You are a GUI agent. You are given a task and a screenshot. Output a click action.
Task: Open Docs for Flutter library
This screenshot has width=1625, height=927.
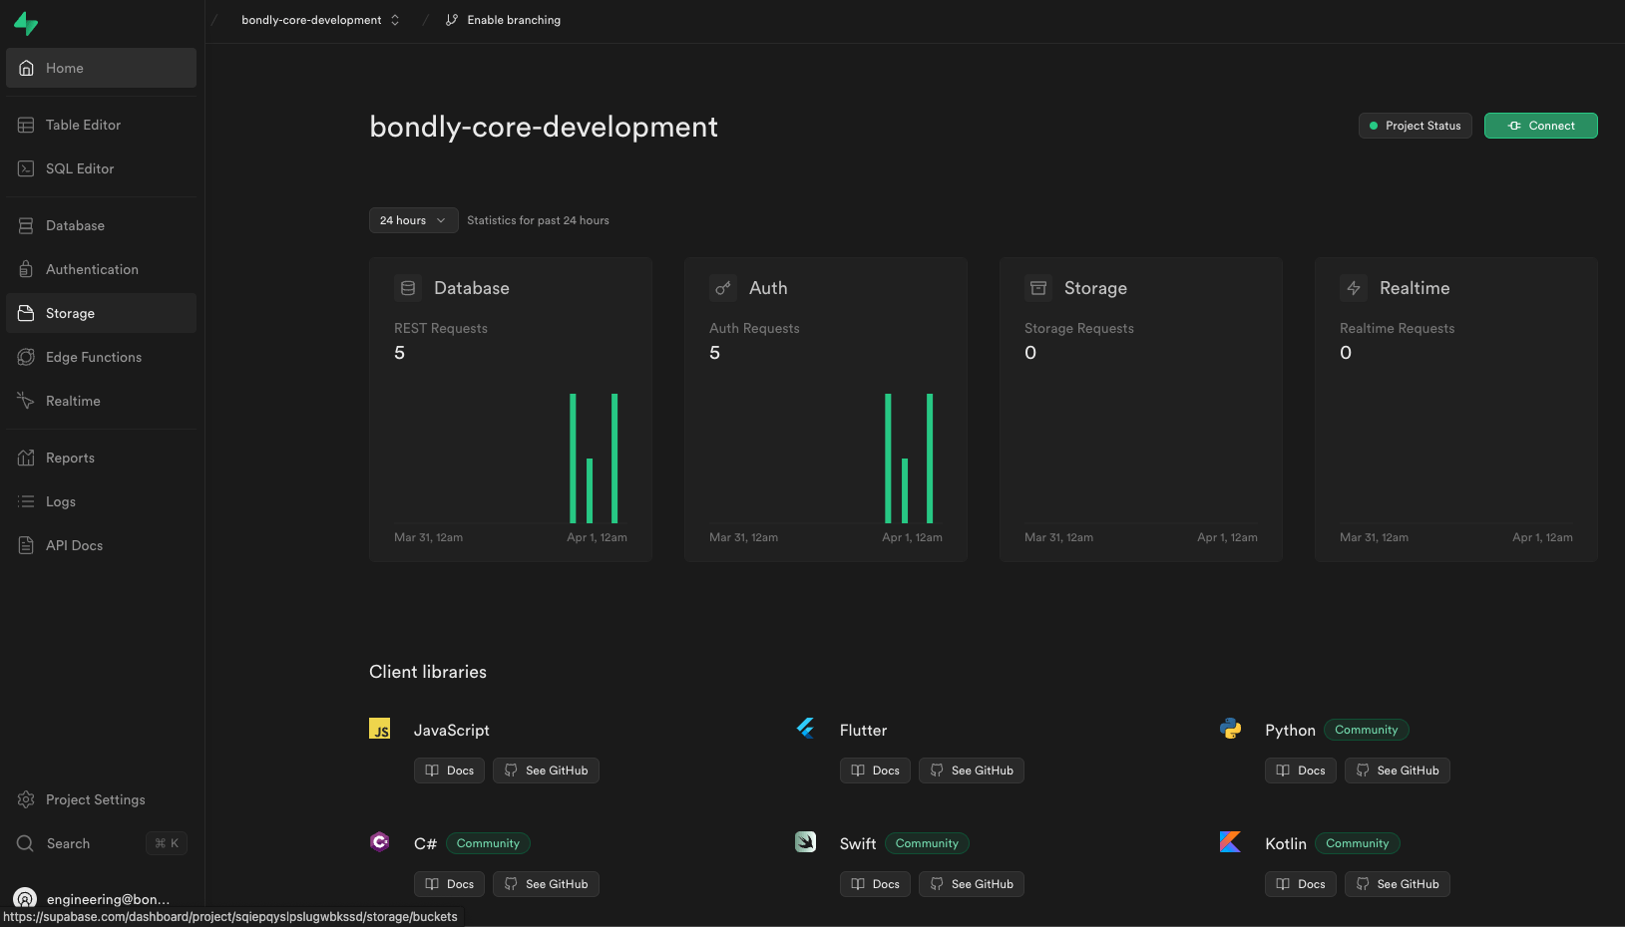pyautogui.click(x=875, y=771)
